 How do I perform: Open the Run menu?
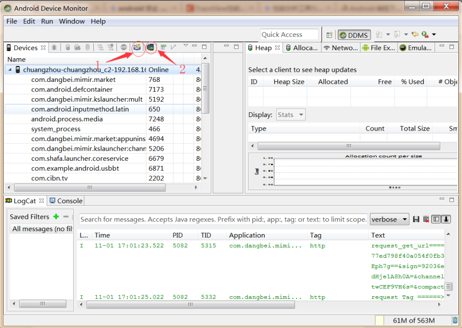47,21
